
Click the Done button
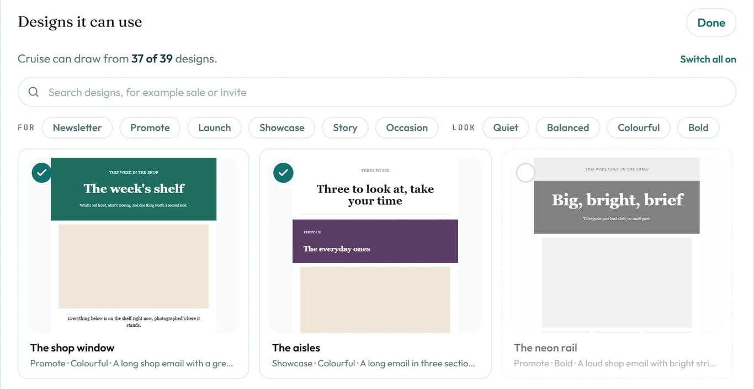pyautogui.click(x=711, y=23)
